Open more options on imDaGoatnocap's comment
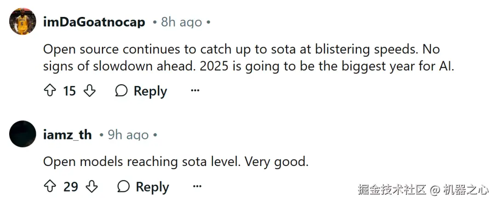Viewport: 496px width, 203px height. point(195,91)
